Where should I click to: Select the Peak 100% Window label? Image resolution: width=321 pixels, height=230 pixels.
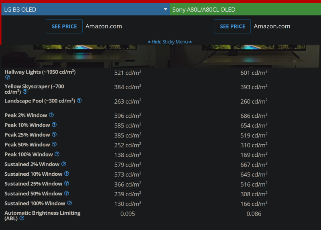(28, 154)
